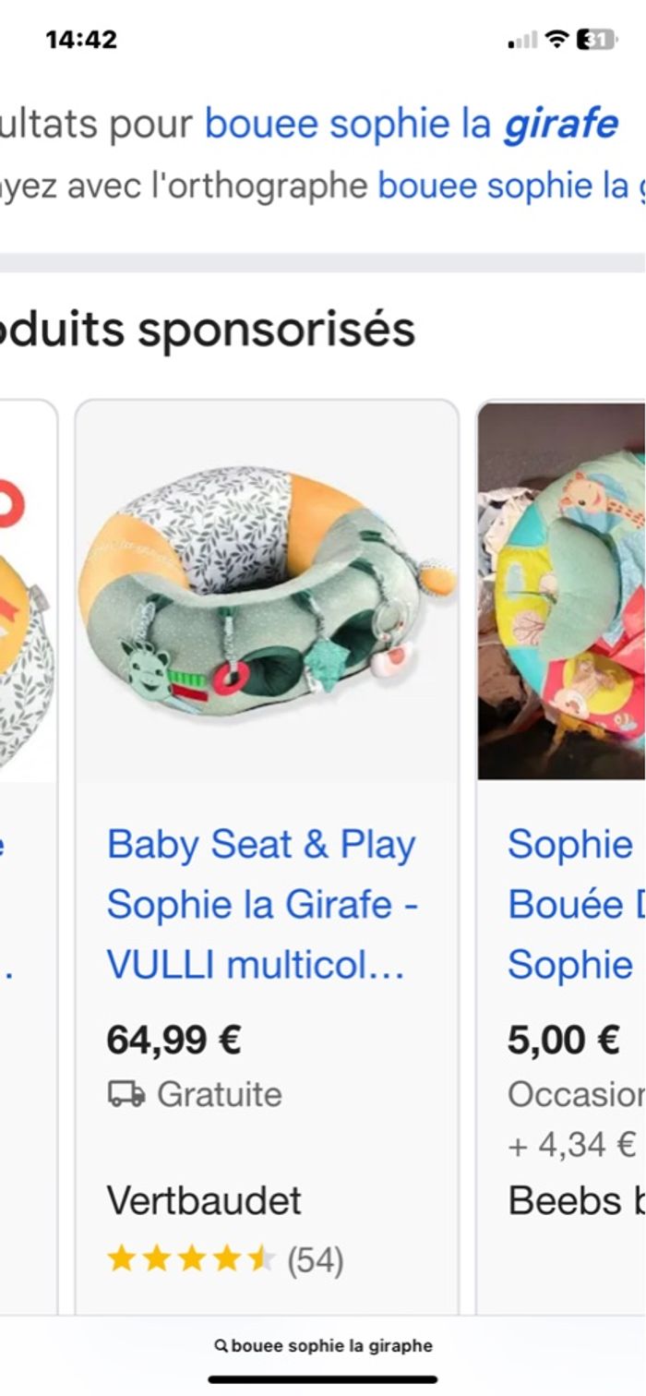Viewport: 646px width, 1396px height.
Task: Tap the Beebs seller name
Action: 576,1200
